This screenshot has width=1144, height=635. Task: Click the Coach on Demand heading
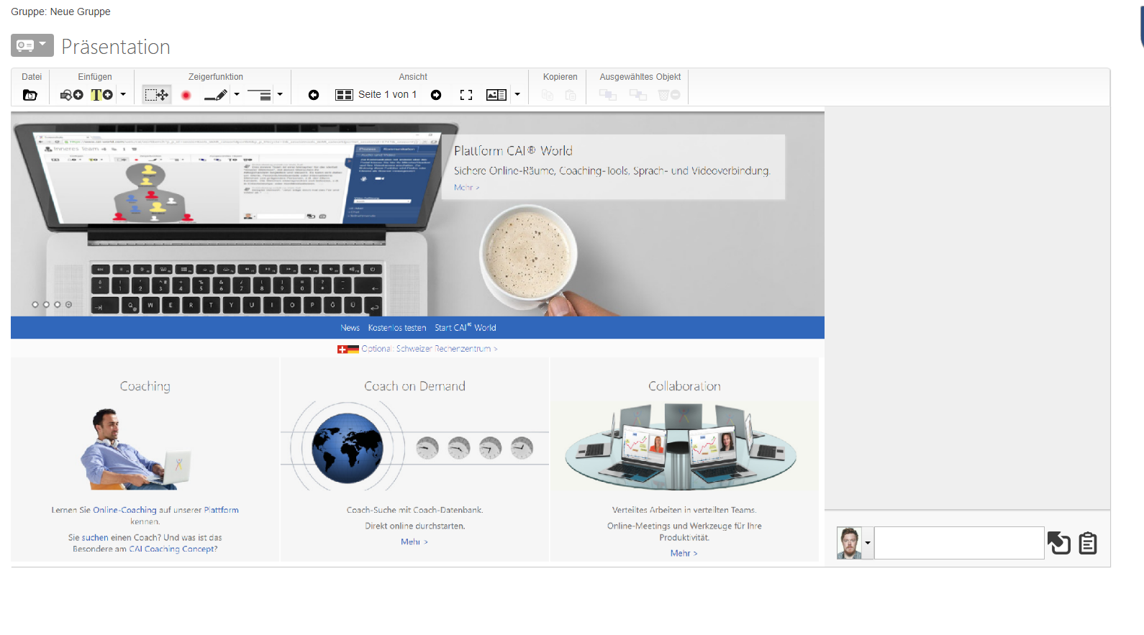pos(414,386)
